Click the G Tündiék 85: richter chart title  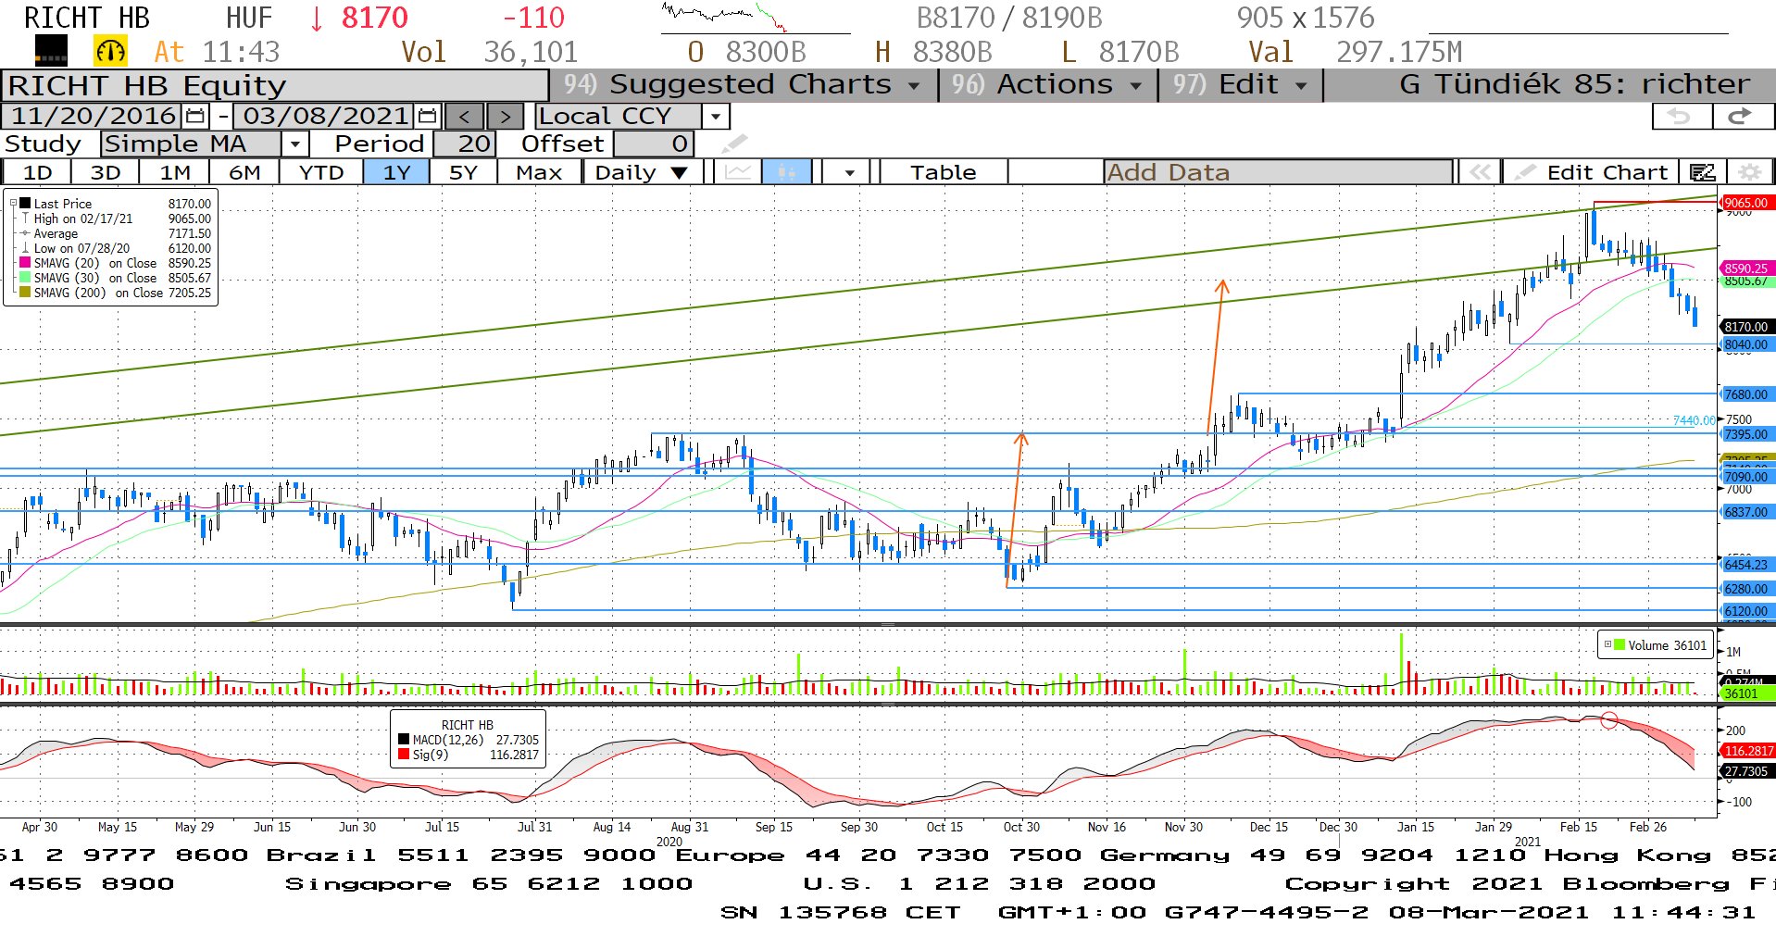pos(1574,84)
